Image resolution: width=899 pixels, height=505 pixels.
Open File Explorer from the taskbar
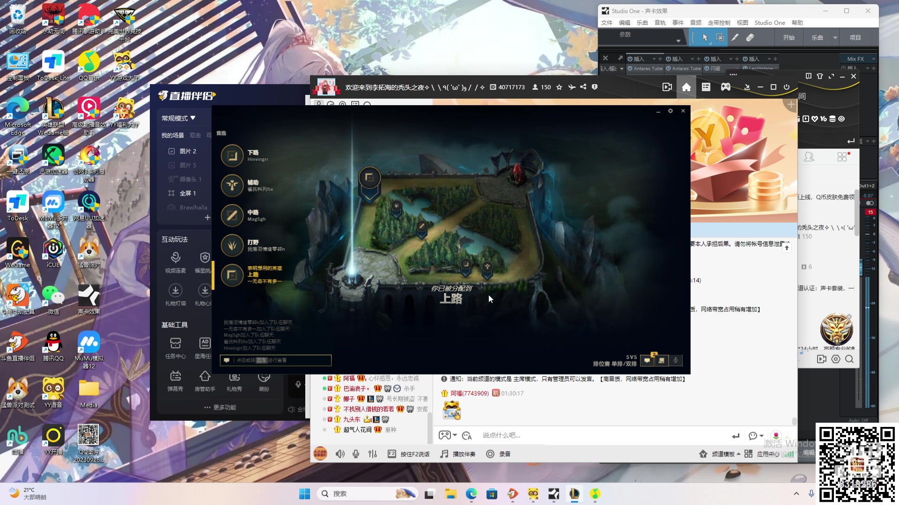(x=450, y=494)
